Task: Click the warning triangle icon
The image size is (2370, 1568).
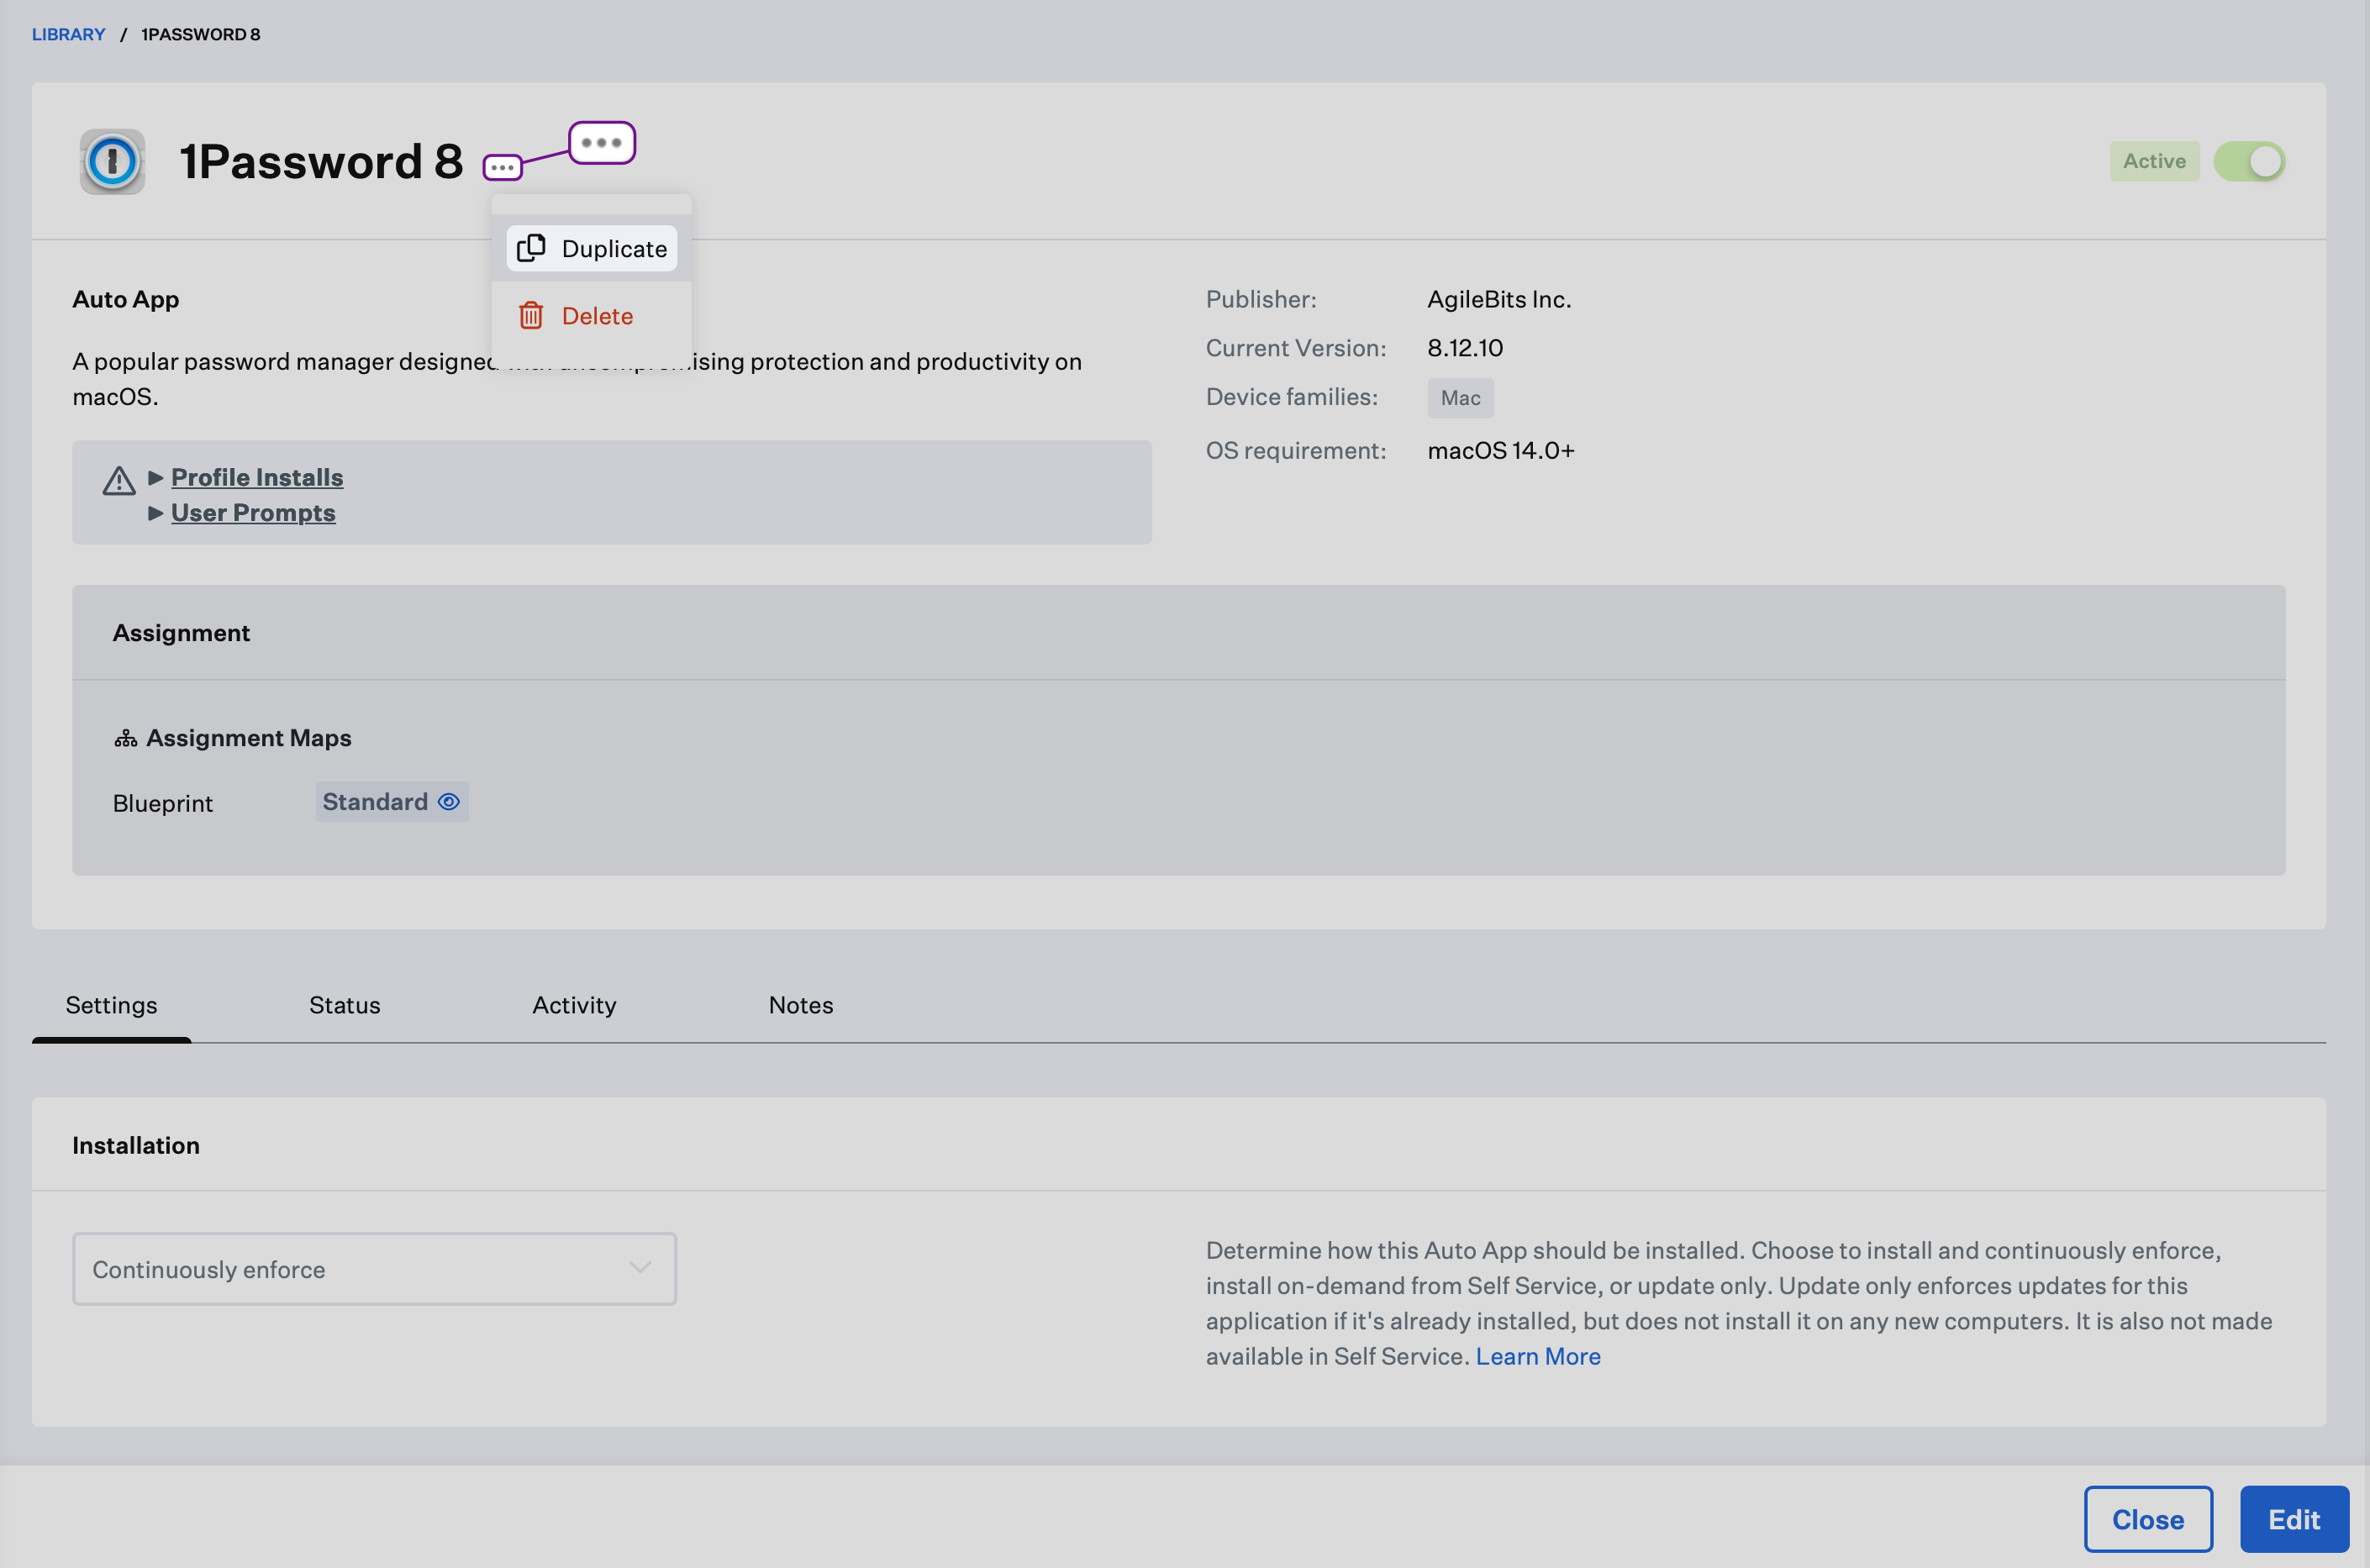Action: click(119, 481)
